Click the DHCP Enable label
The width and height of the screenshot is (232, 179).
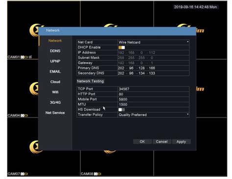click(x=89, y=47)
